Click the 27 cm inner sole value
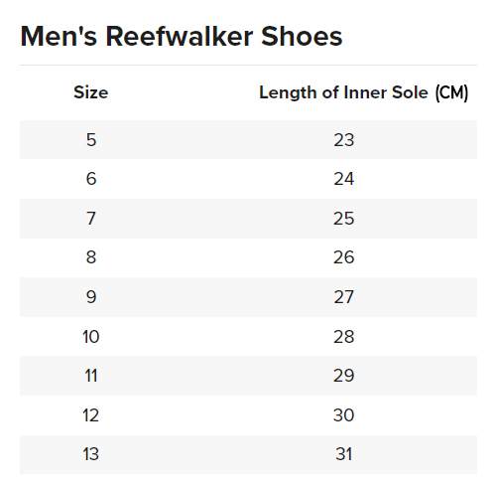This screenshot has width=499, height=488. coord(344,297)
